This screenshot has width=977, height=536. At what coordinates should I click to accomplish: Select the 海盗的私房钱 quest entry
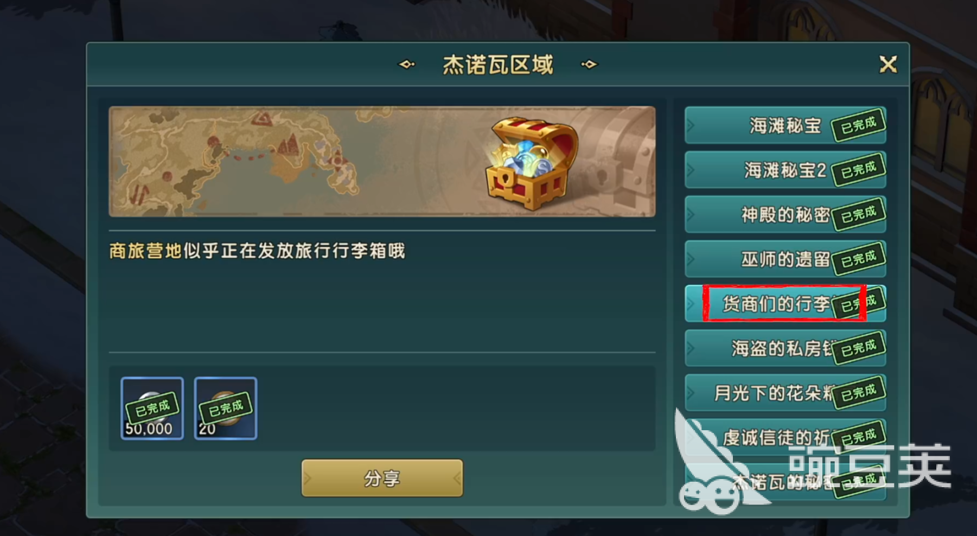[x=786, y=348]
